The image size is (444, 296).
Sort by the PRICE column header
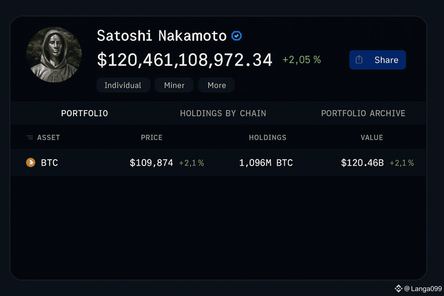click(151, 137)
